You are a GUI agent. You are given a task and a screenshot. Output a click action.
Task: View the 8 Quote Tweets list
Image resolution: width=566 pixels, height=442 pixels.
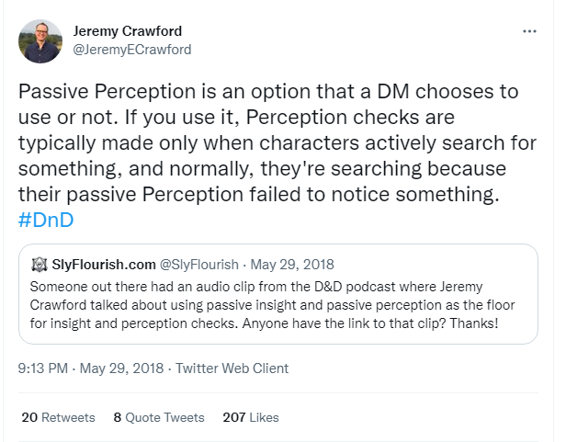[158, 417]
